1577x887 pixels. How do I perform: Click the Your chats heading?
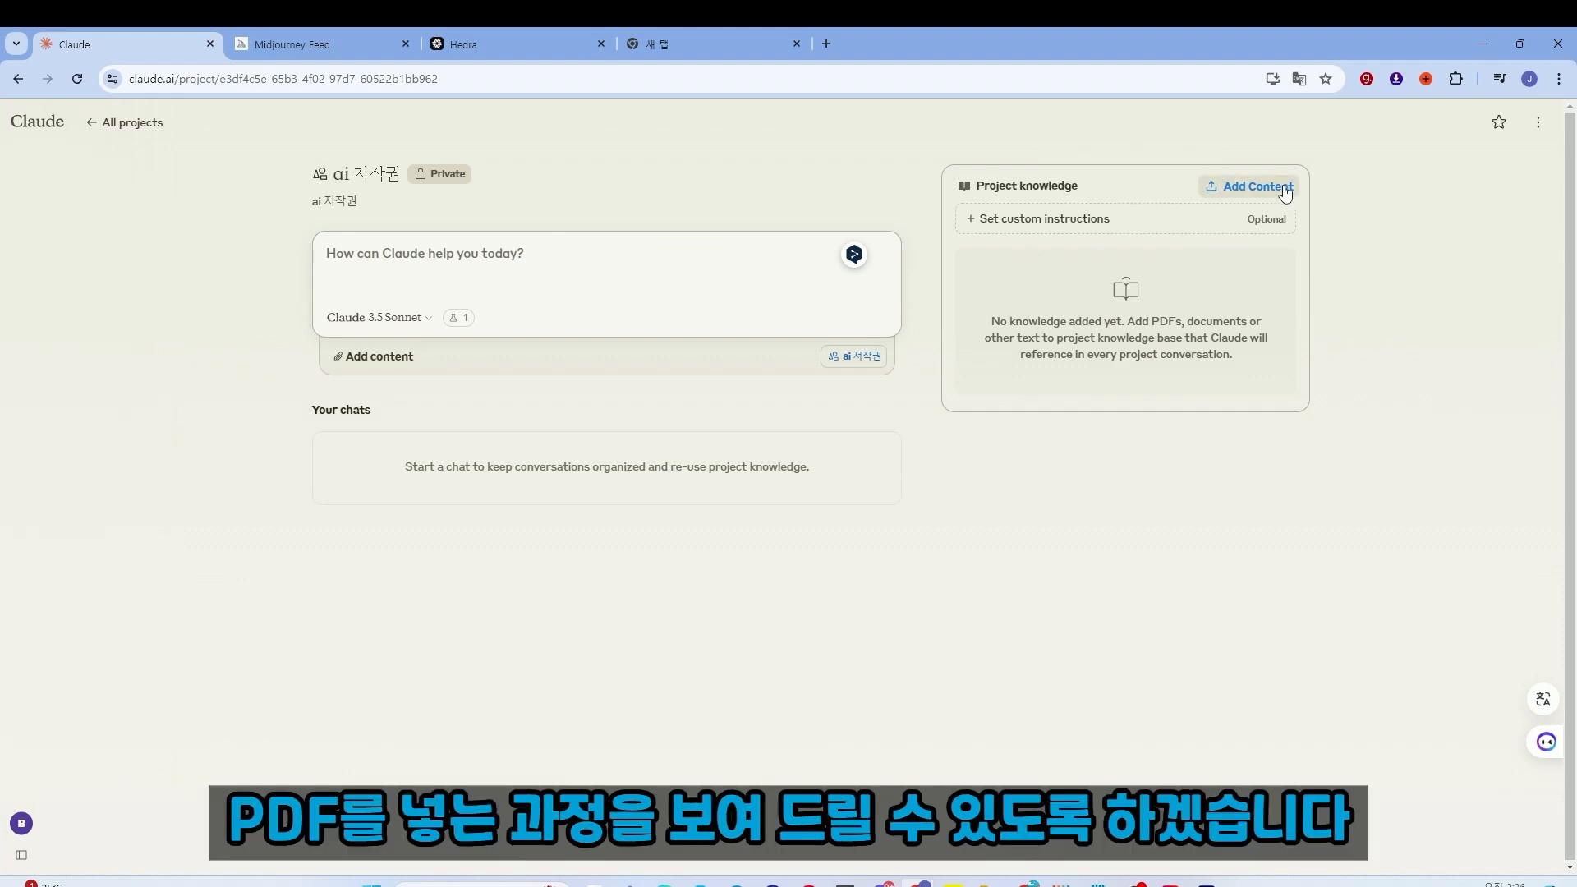(341, 410)
